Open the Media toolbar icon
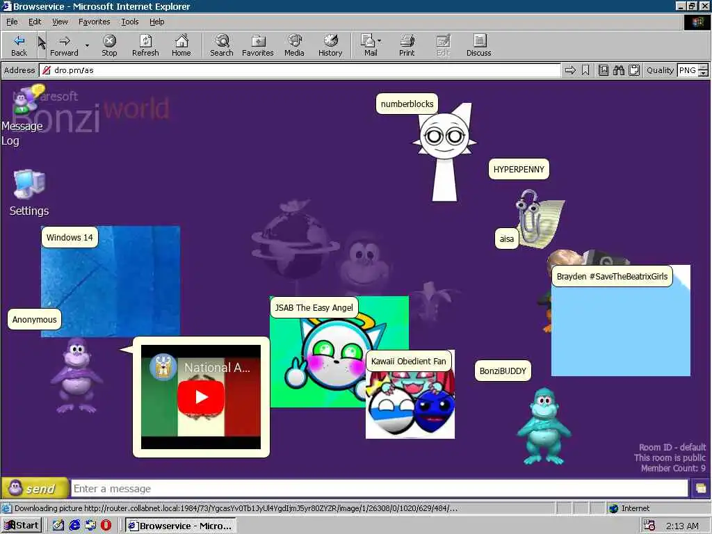This screenshot has width=712, height=534. (x=294, y=45)
